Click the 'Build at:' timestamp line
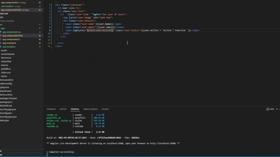Image resolution: width=280 pixels, height=157 pixels. [93, 138]
